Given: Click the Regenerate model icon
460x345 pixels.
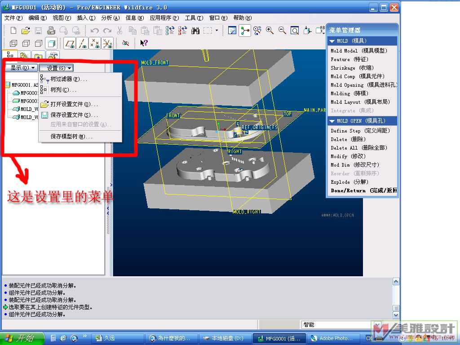Looking at the screenshot, I should tap(170, 30).
